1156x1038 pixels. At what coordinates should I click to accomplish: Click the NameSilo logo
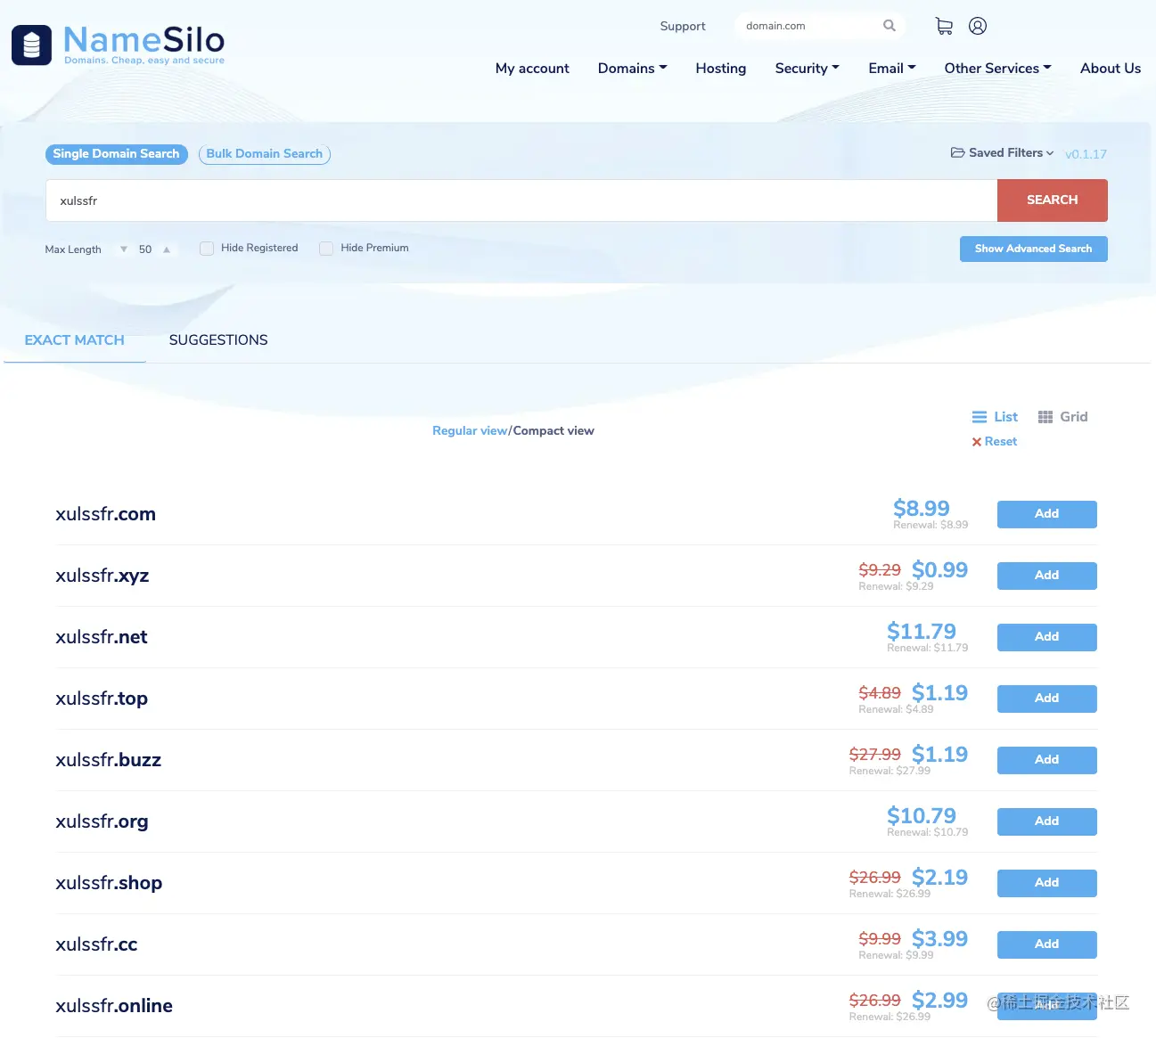coord(118,45)
